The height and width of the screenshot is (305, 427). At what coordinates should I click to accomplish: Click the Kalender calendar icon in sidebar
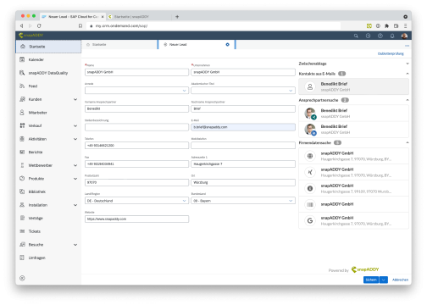[22, 59]
